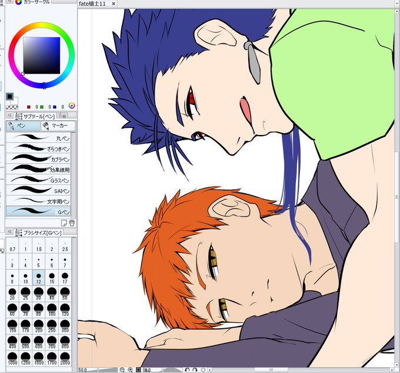Select the 文字用ペン brush
Image resolution: width=400 pixels, height=373 pixels.
point(38,201)
